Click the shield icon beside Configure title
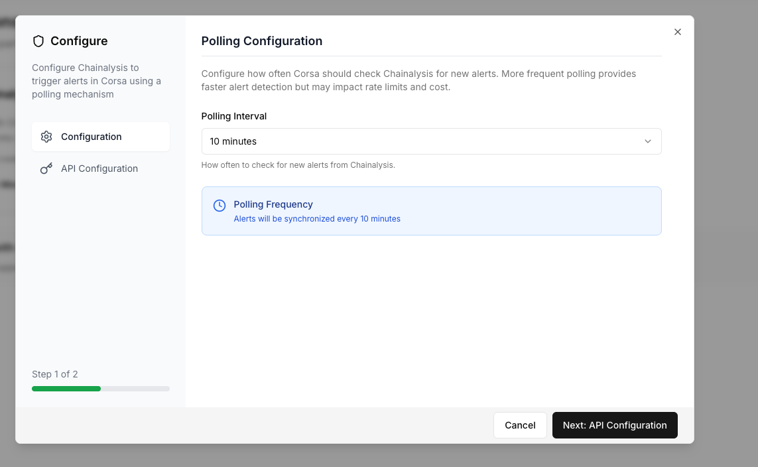Screen dimensions: 758x467 tap(38, 41)
